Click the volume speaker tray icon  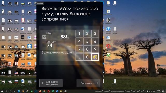point(151,91)
